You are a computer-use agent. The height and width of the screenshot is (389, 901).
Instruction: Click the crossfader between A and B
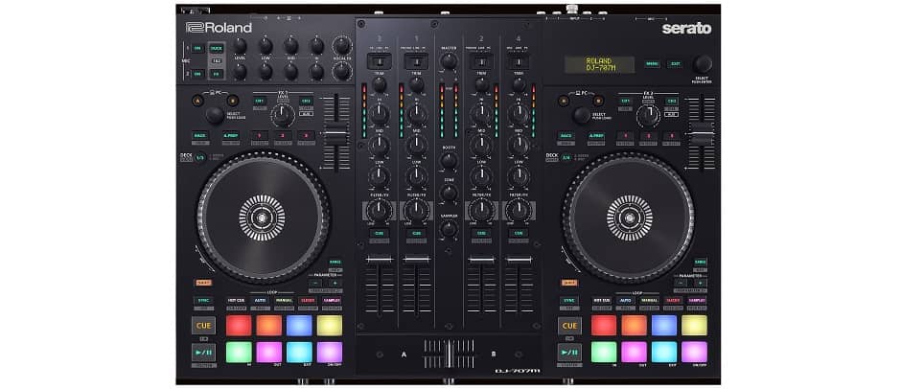[449, 354]
